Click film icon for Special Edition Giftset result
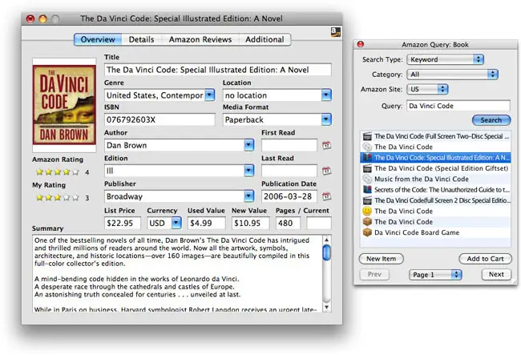 (x=367, y=168)
